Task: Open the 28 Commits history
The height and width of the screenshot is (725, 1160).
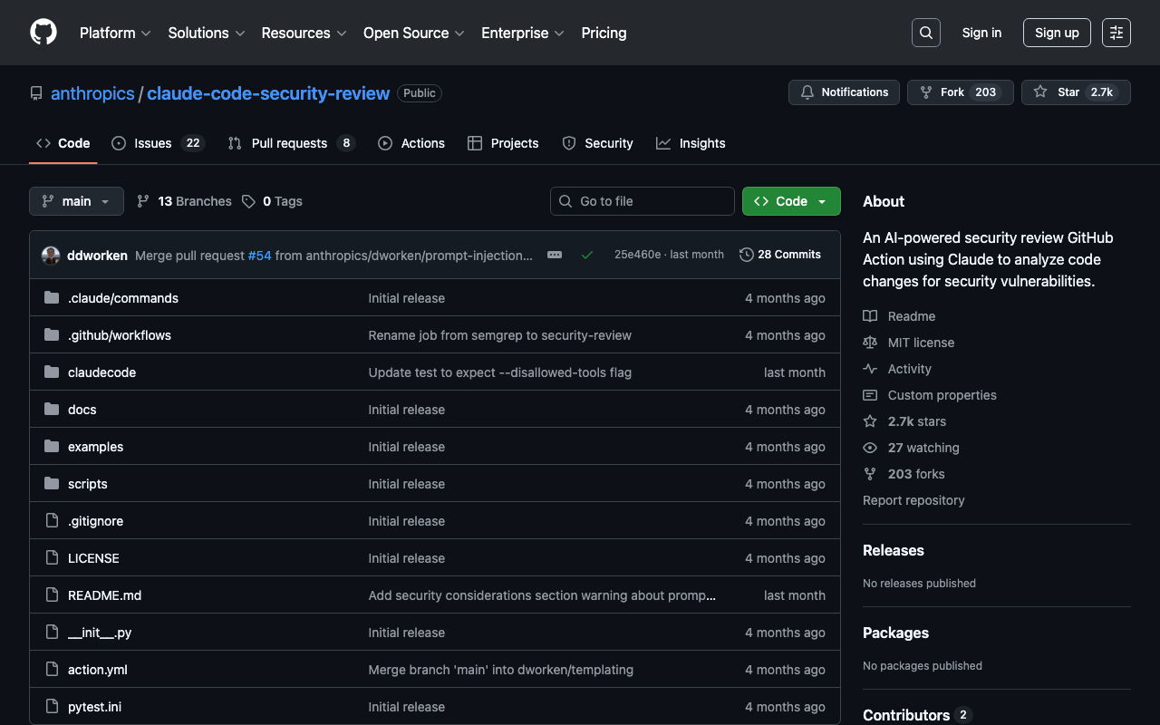Action: coord(780,255)
